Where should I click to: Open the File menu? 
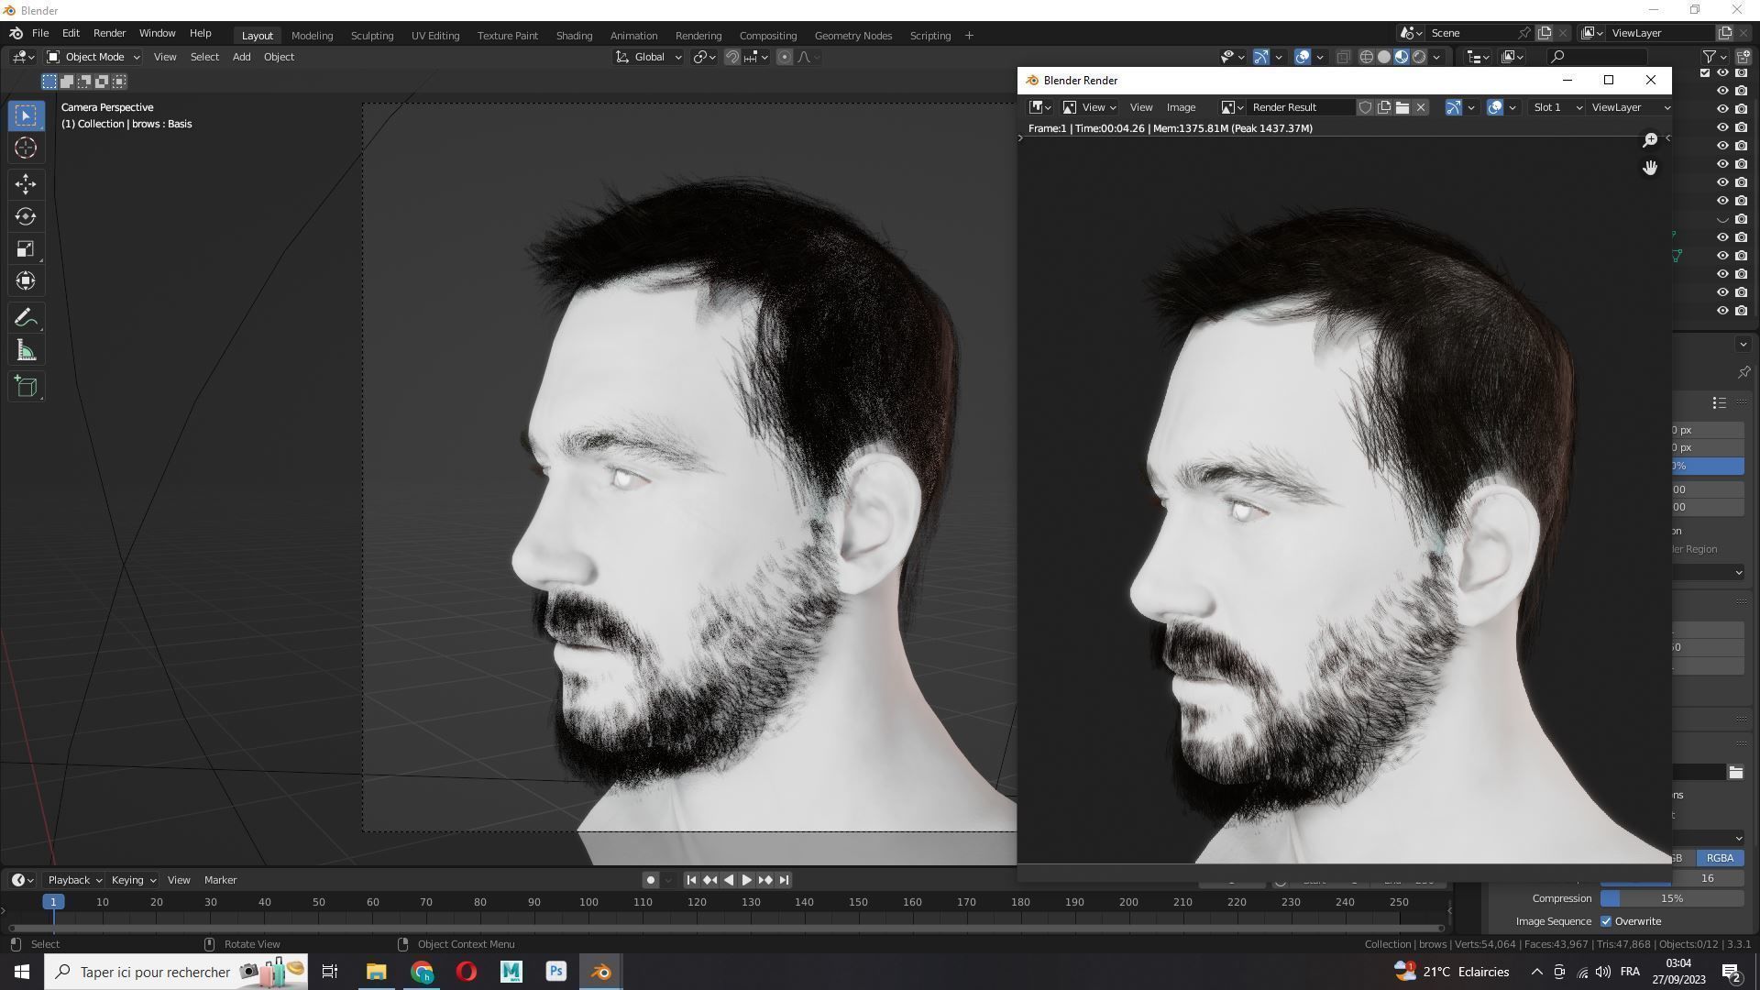click(x=40, y=33)
